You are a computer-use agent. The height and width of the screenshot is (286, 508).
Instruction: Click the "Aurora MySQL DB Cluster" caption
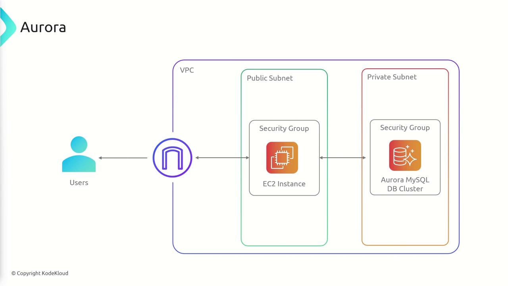(405, 184)
